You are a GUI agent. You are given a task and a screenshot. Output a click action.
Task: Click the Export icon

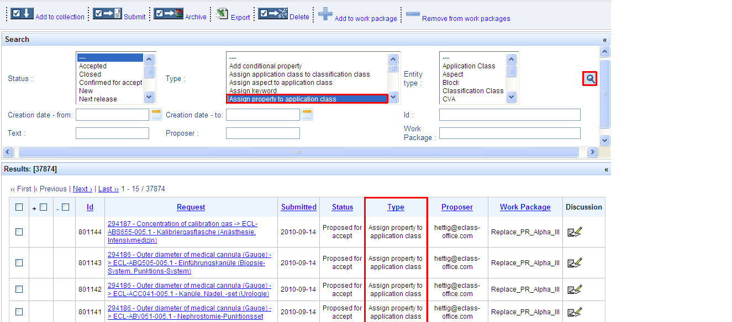tap(222, 14)
